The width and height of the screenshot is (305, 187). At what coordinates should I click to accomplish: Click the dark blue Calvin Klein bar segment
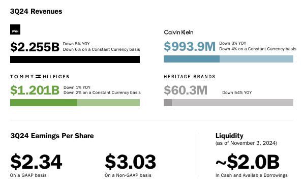tap(192, 59)
